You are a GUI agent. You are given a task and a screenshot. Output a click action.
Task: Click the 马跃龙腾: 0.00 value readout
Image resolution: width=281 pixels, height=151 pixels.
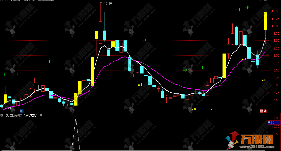coord(34,115)
